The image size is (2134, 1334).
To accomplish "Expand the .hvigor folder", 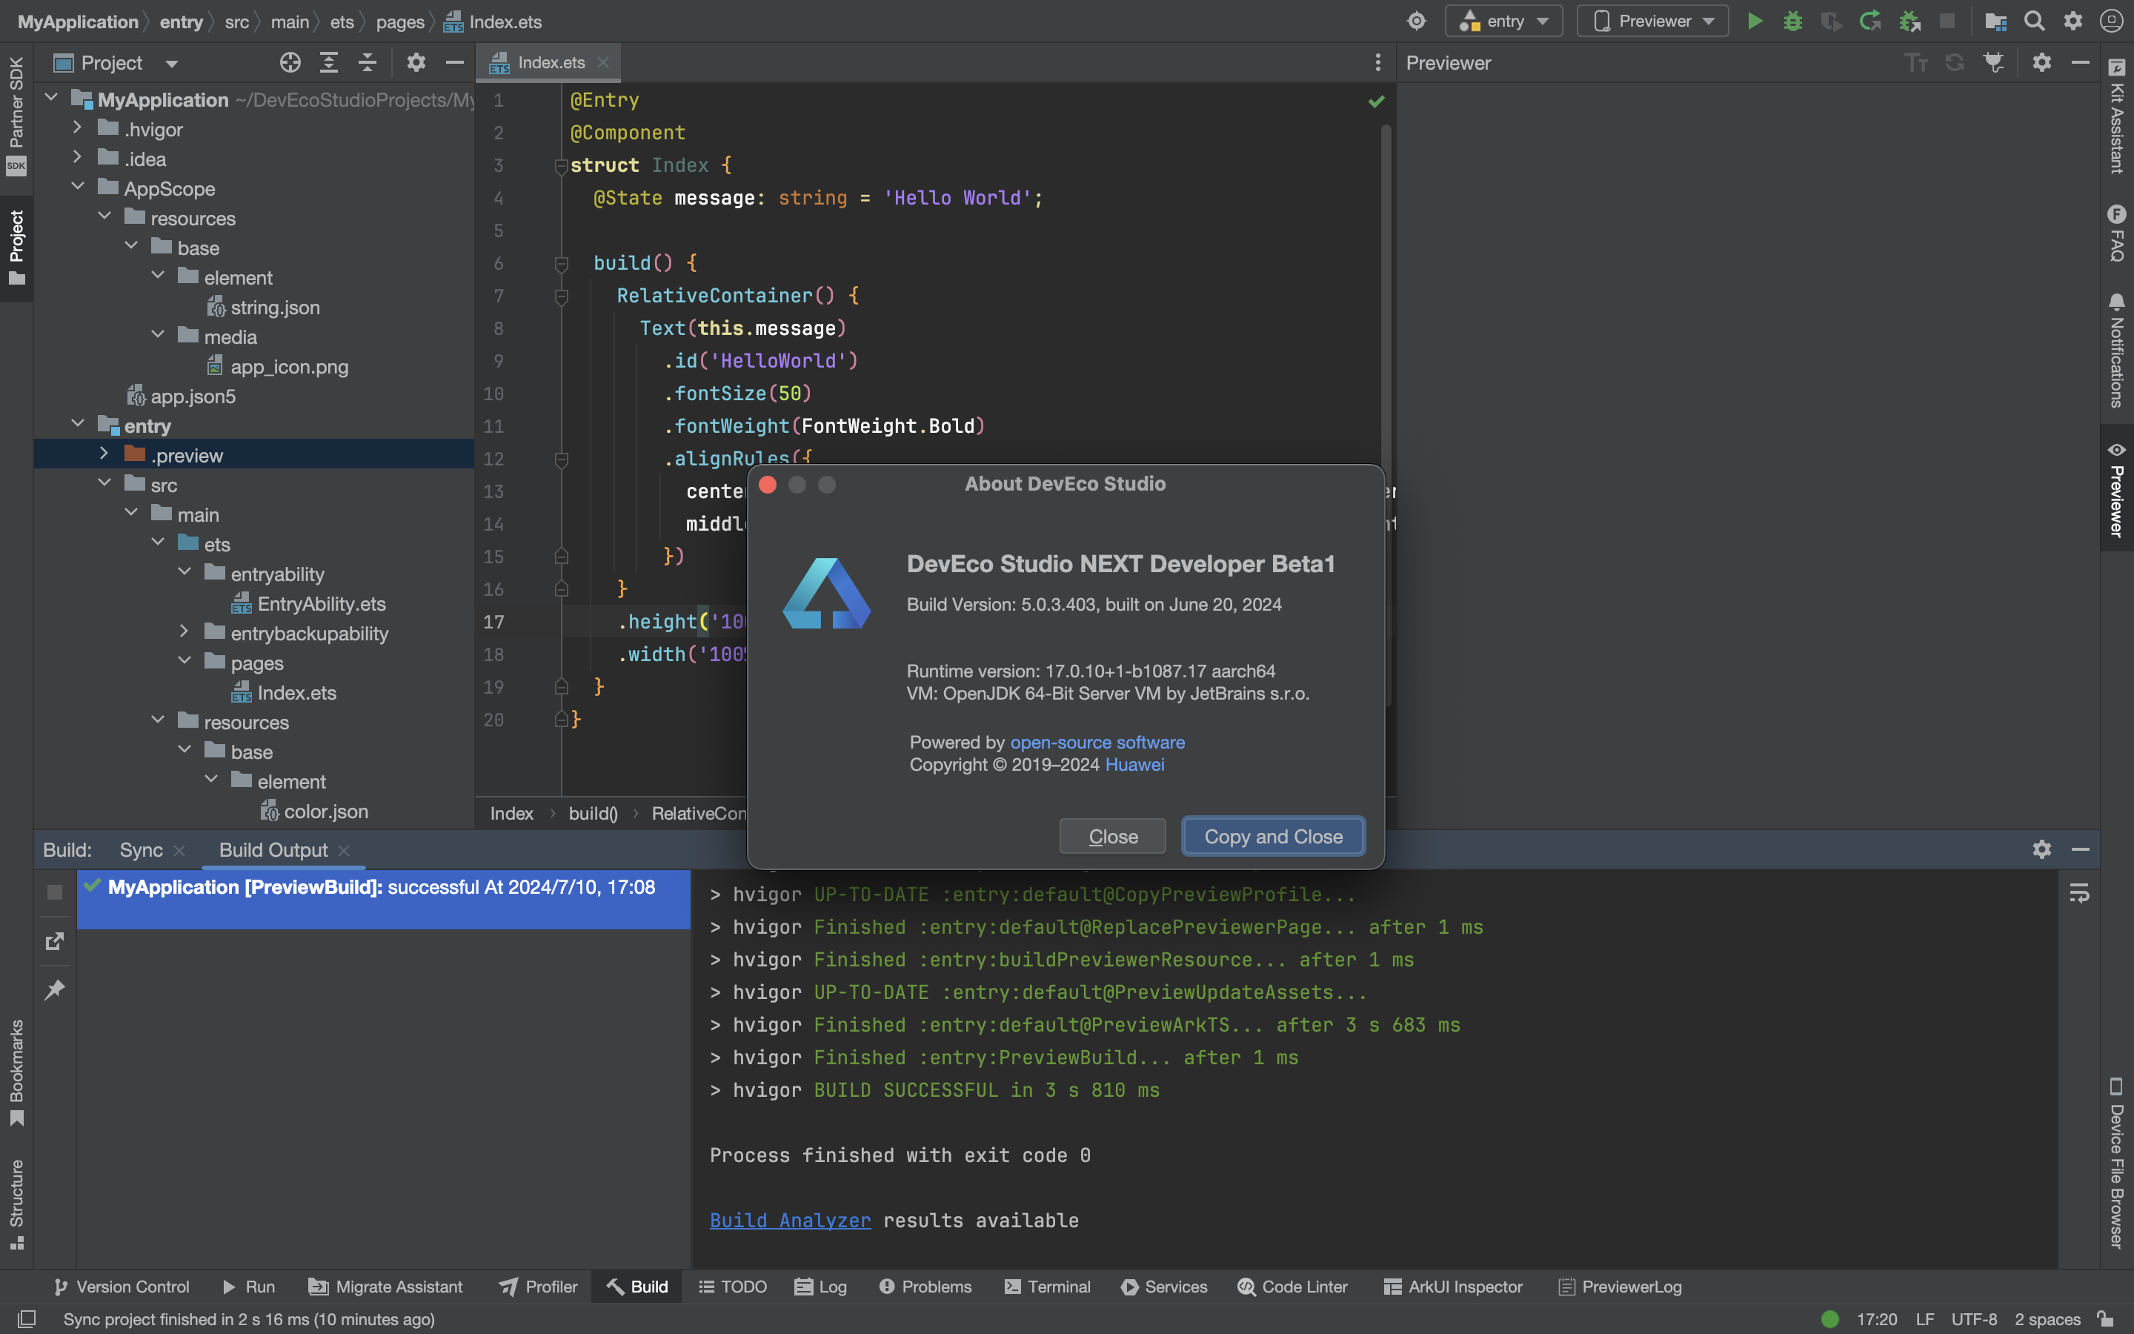I will 78,128.
